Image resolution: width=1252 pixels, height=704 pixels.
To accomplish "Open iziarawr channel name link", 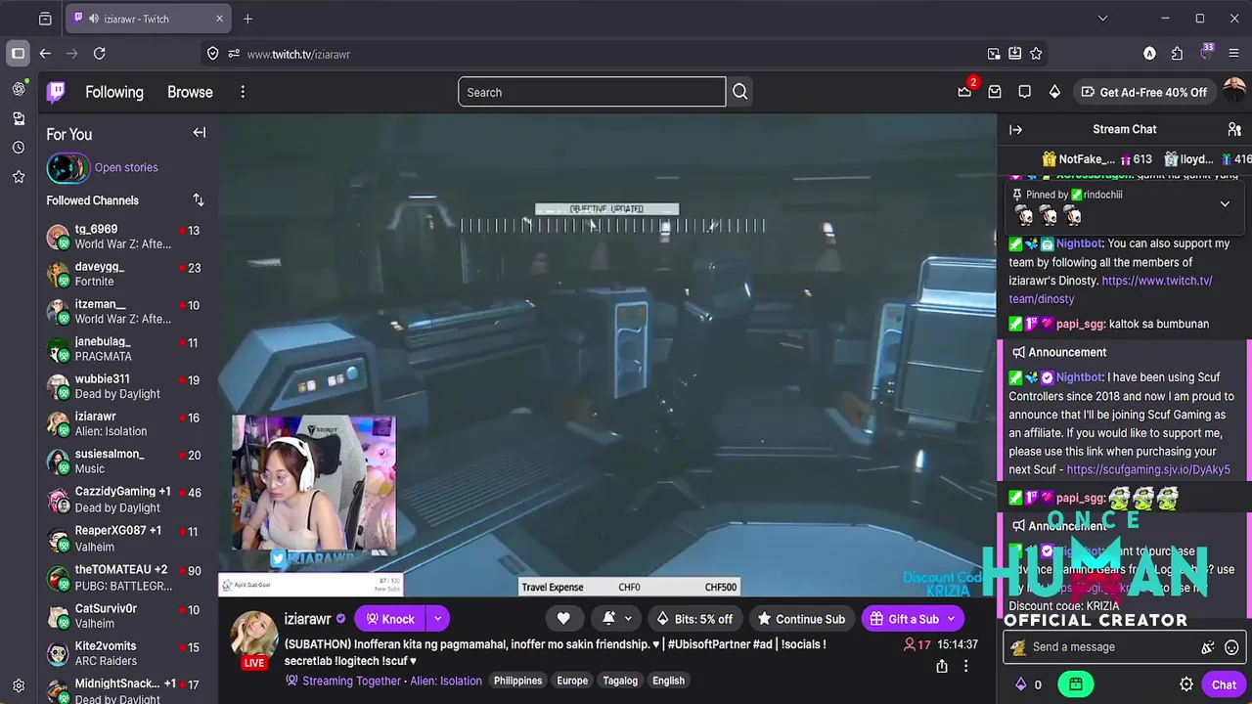I will [x=307, y=619].
